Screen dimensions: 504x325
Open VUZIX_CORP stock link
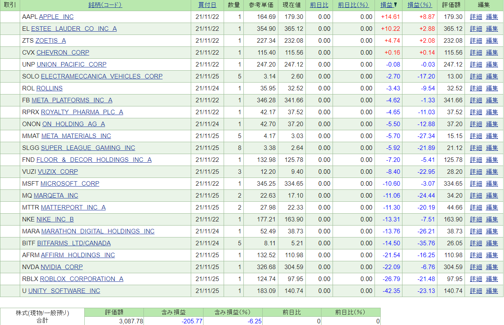58,172
